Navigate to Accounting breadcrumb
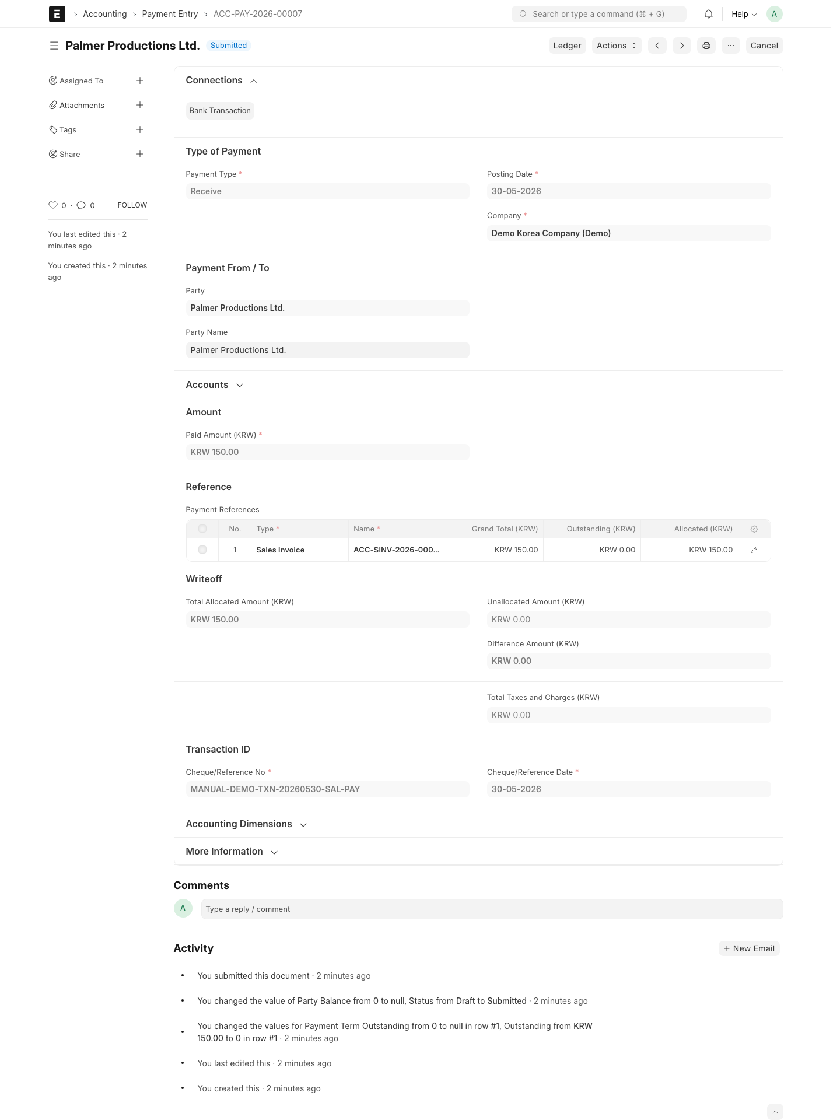This screenshot has height=1120, width=840. coord(105,14)
